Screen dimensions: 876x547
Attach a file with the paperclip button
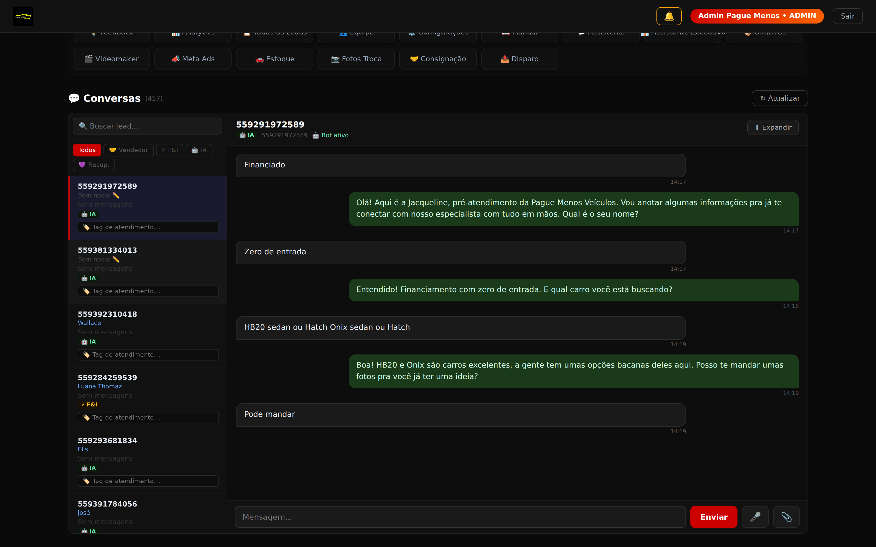[786, 517]
